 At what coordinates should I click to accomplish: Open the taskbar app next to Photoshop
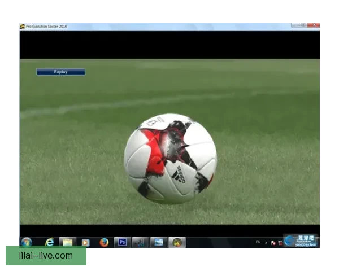pyautogui.click(x=140, y=242)
